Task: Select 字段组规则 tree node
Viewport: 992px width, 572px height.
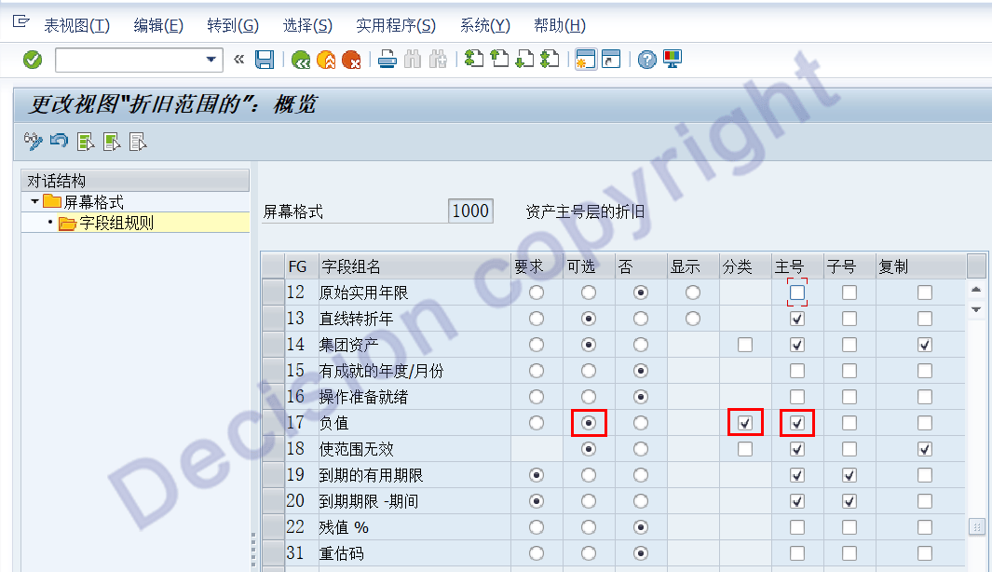Action: (x=106, y=223)
